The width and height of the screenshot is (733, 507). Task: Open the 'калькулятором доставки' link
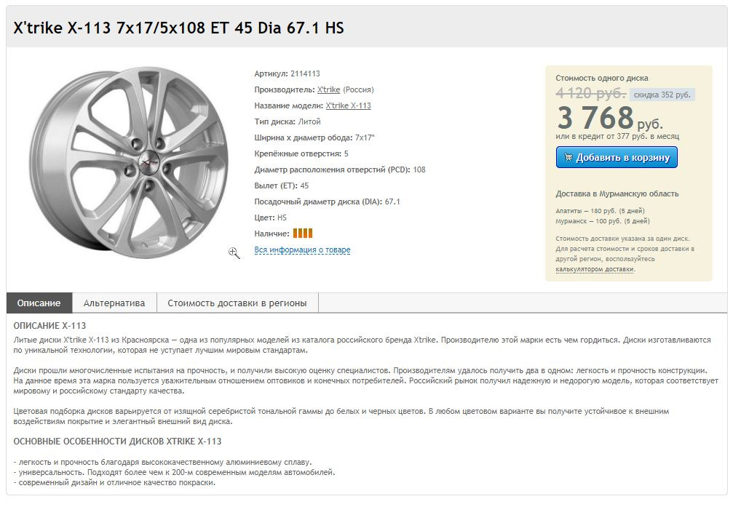tap(595, 269)
